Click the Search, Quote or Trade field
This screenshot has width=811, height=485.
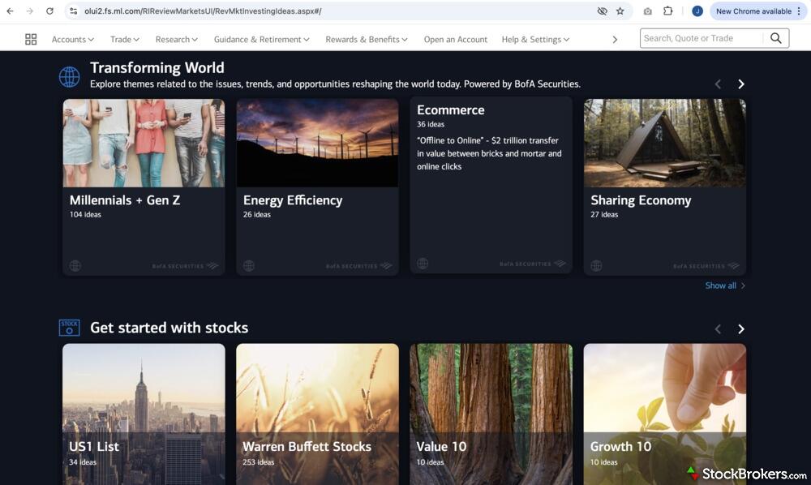pos(702,38)
